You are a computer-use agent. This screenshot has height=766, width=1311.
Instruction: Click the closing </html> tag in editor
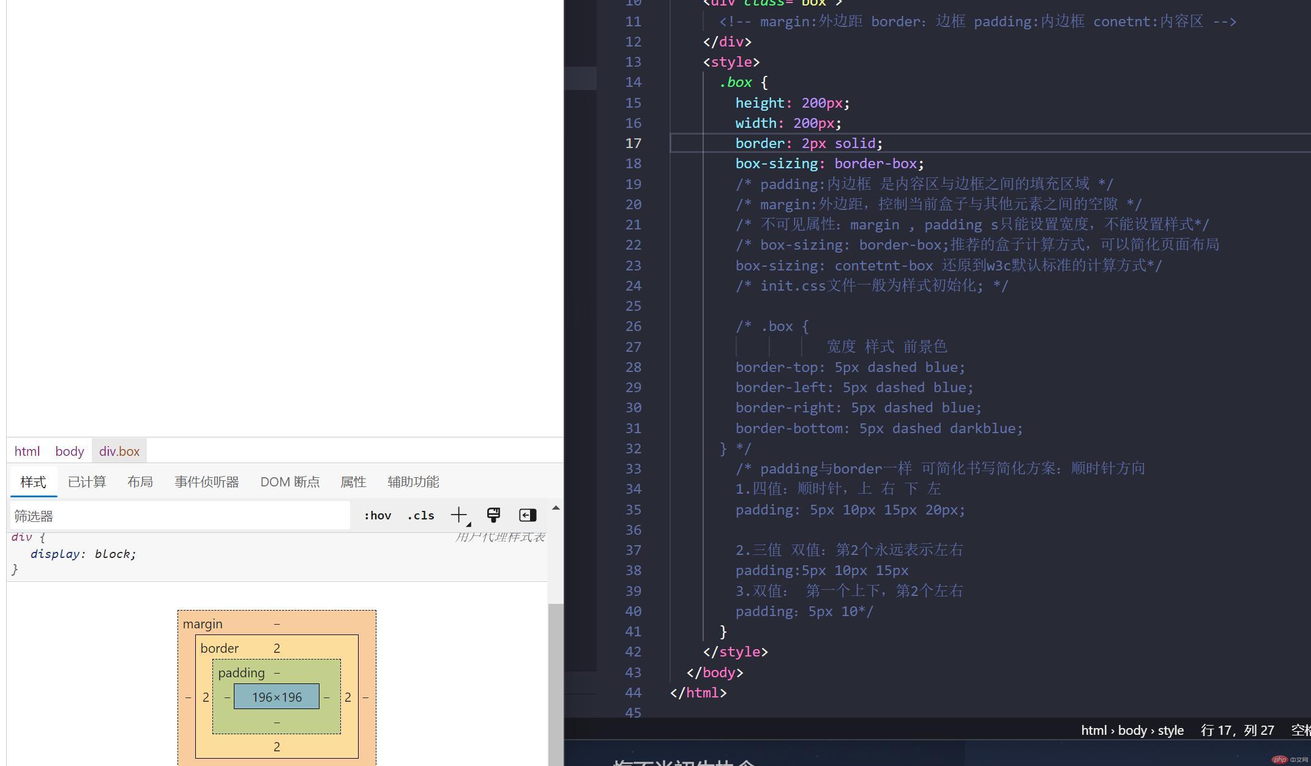pyautogui.click(x=698, y=693)
